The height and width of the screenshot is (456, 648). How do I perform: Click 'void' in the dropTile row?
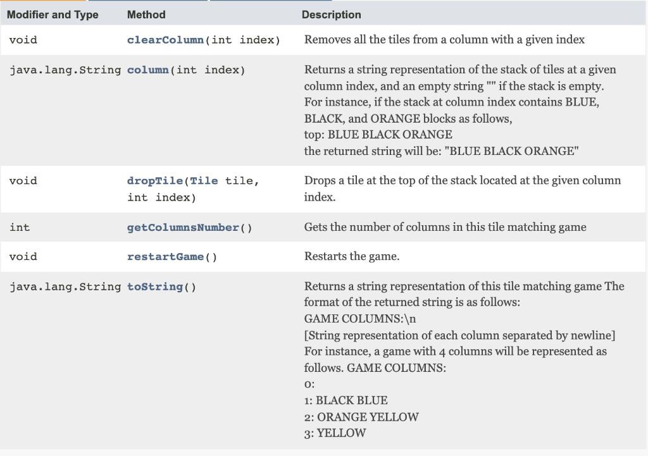[23, 181]
